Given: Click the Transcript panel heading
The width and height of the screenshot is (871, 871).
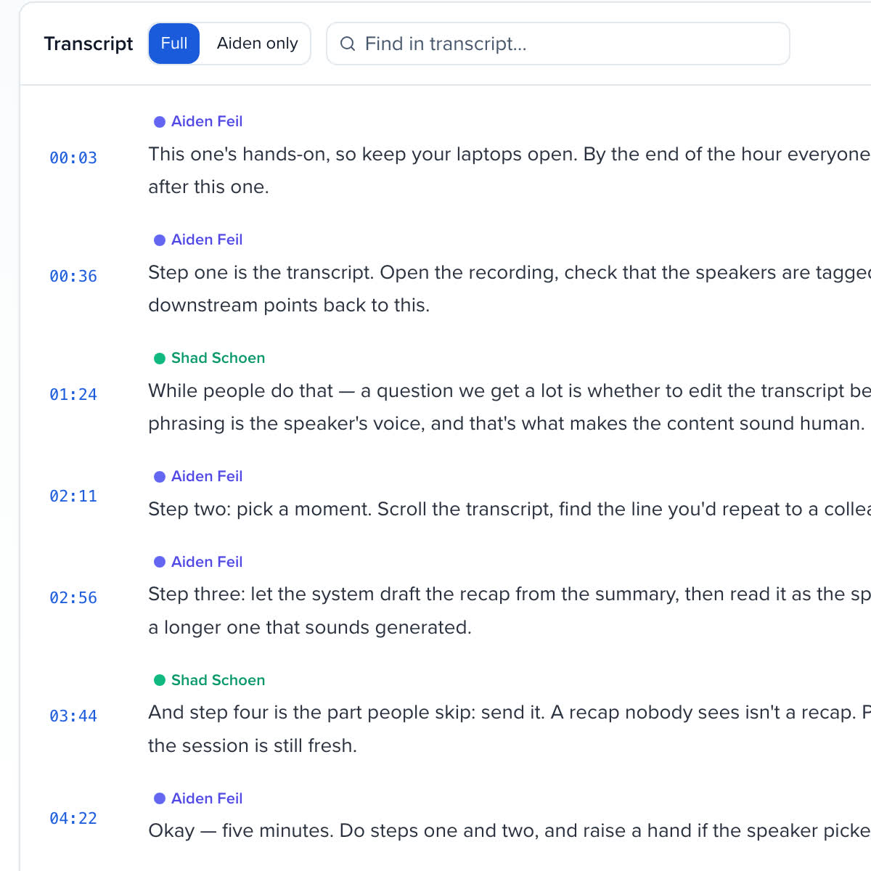Looking at the screenshot, I should tap(89, 44).
